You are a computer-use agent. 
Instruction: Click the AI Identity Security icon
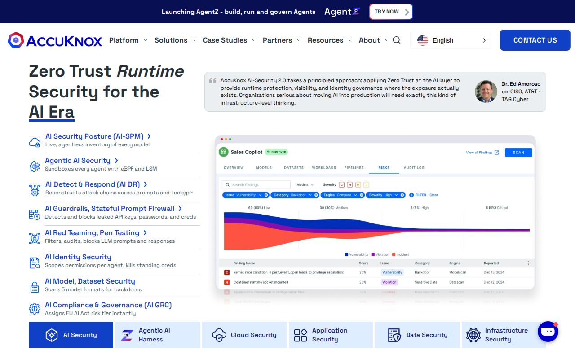(35, 263)
